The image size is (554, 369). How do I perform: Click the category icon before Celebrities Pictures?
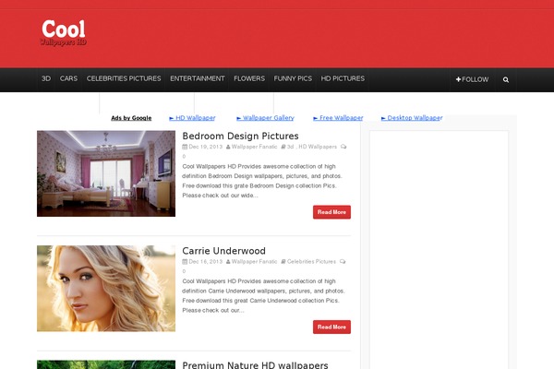tap(283, 262)
